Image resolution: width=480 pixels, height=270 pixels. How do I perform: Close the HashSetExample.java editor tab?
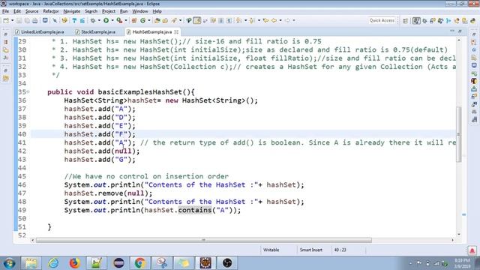click(176, 31)
